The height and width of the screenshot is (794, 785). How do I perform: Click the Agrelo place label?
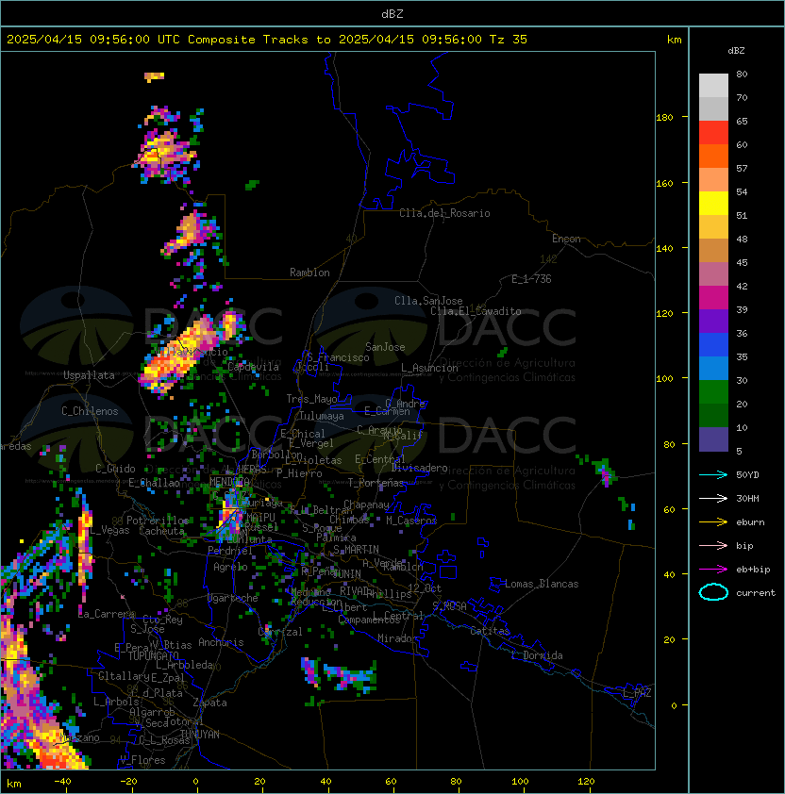pos(230,567)
